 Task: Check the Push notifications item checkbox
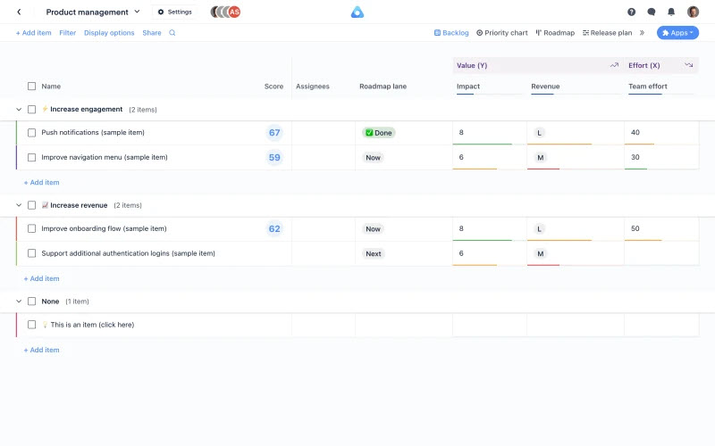pos(31,133)
